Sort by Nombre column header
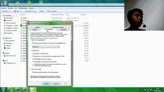Image resolution: width=164 pixels, height=92 pixels. coord(23,15)
